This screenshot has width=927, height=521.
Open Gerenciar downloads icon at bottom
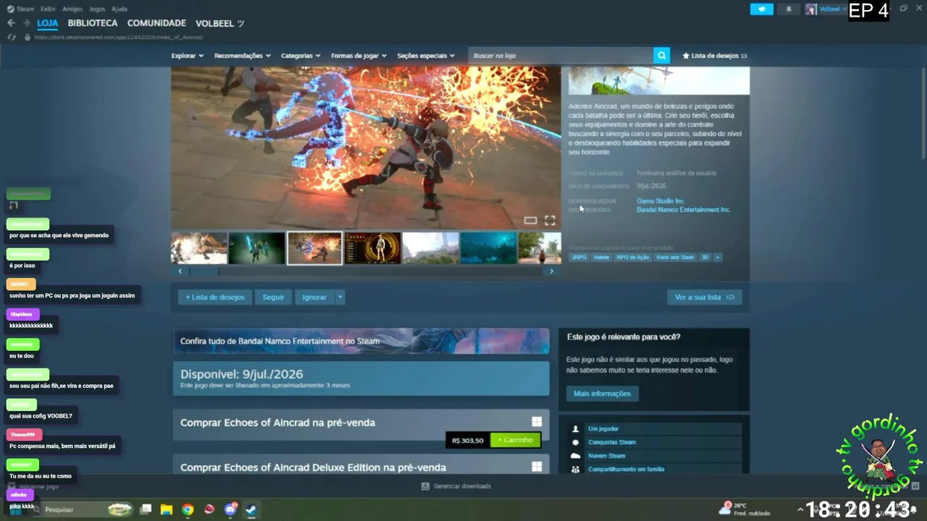425,486
